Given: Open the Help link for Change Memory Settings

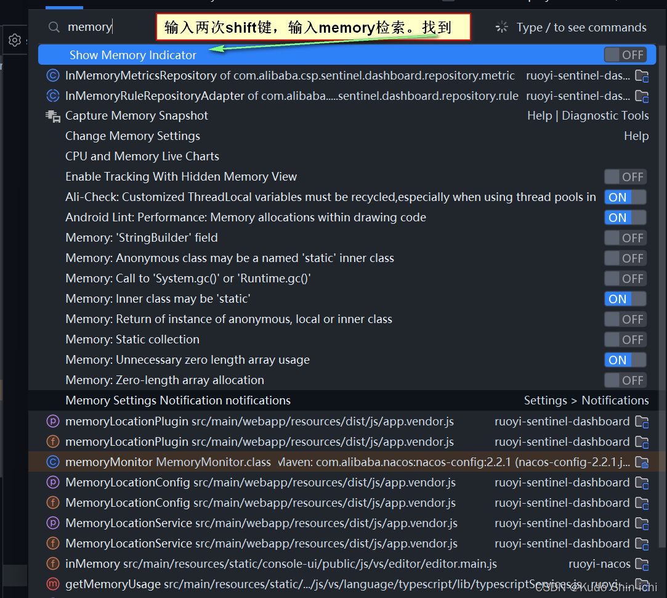Looking at the screenshot, I should coord(636,136).
